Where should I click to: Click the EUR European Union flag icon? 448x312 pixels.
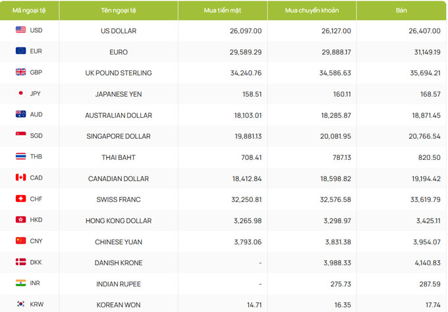click(x=20, y=51)
